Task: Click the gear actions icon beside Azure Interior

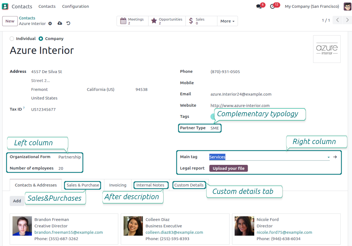Action: (50, 23)
